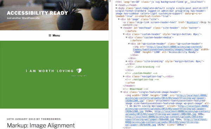
Task: Click the 'Just another WordPress site' tagline
Action: [x=23, y=18]
